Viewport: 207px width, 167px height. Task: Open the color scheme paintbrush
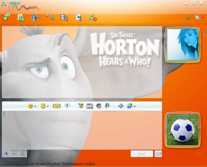189,17
